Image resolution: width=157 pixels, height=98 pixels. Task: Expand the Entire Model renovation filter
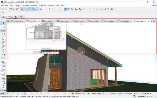(96, 94)
